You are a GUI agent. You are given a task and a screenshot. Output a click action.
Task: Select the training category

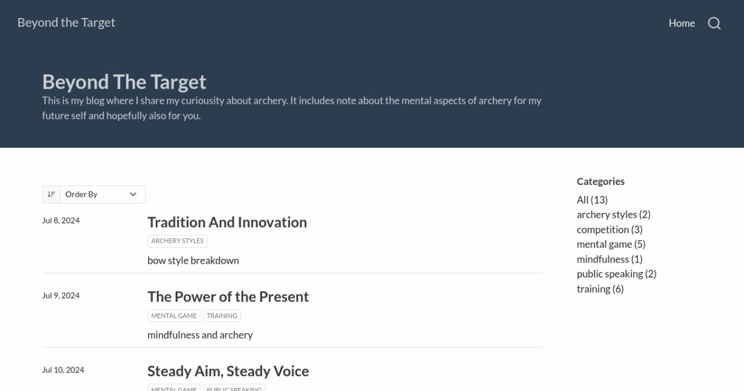(x=600, y=289)
